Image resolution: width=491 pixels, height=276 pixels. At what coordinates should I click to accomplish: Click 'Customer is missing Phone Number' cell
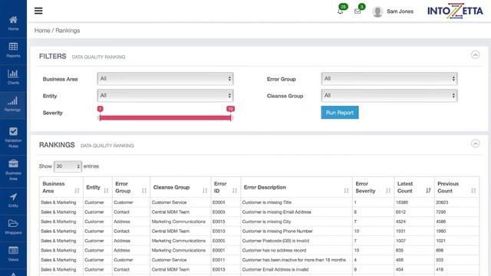278,232
